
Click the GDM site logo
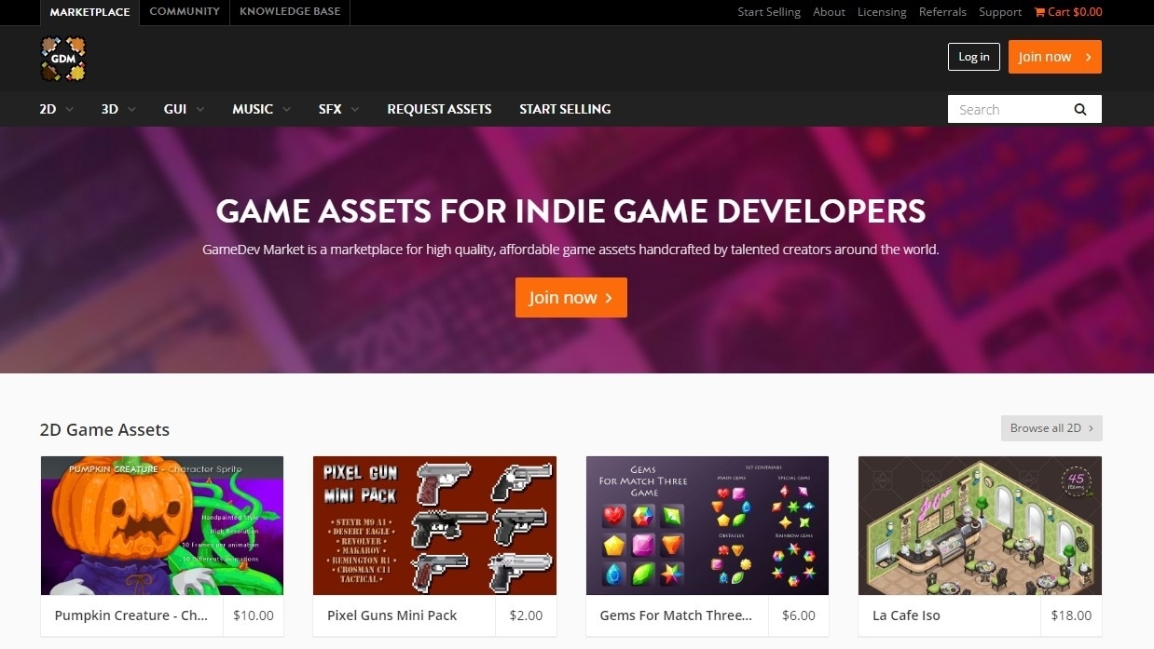63,58
